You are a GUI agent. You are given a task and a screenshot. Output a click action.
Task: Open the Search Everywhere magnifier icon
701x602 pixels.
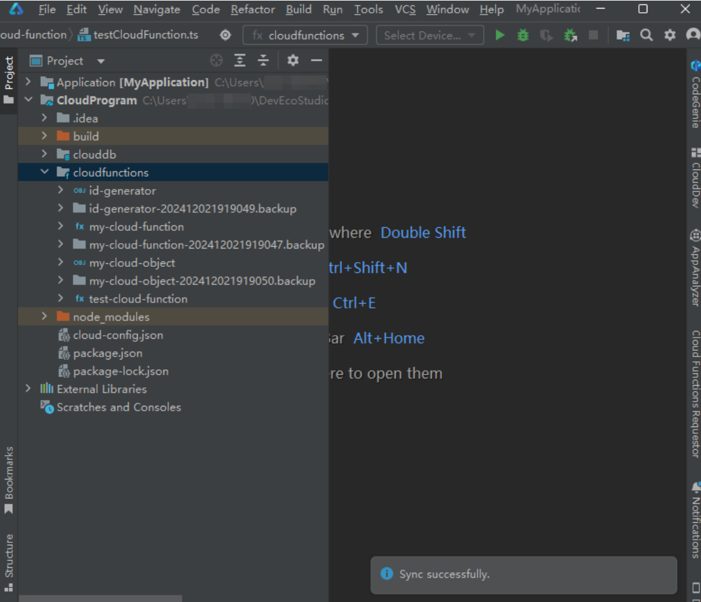pos(646,35)
